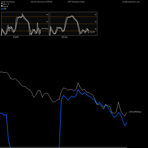The height and width of the screenshot is (148, 148).
Task: Select the 'Daily Stochastics' title text
Action: 8,2
